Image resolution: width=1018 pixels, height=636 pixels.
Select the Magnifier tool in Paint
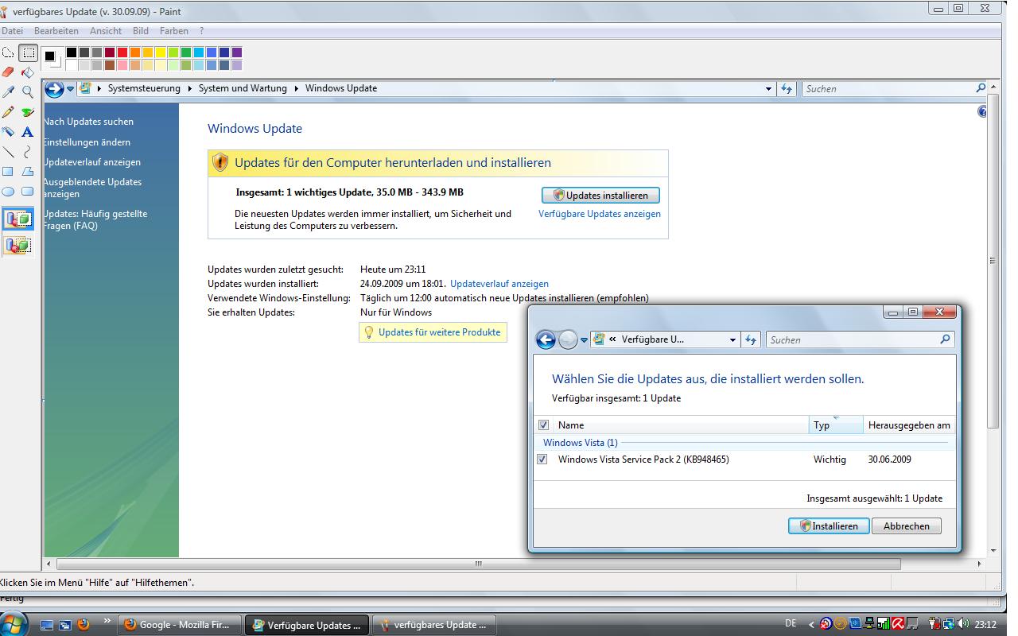tap(28, 92)
